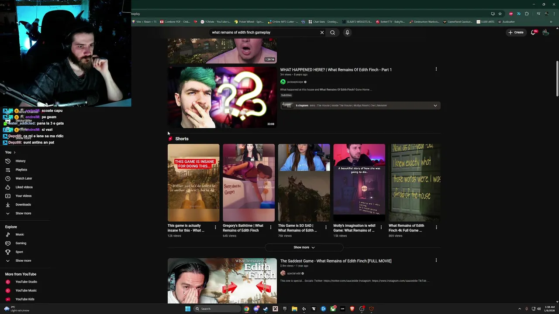Viewport: 559px width, 314px height.
Task: Open Watch Later list
Action: click(24, 178)
